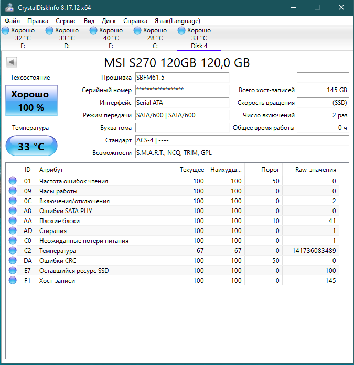Click the empty Буква тома field
The image size is (354, 365).
(182, 128)
